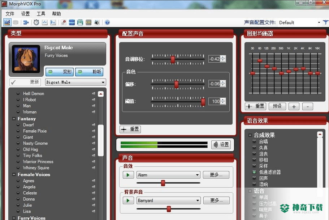Click the MorphVOX Pro title bar app icon
The image size is (329, 220).
pyautogui.click(x=4, y=4)
